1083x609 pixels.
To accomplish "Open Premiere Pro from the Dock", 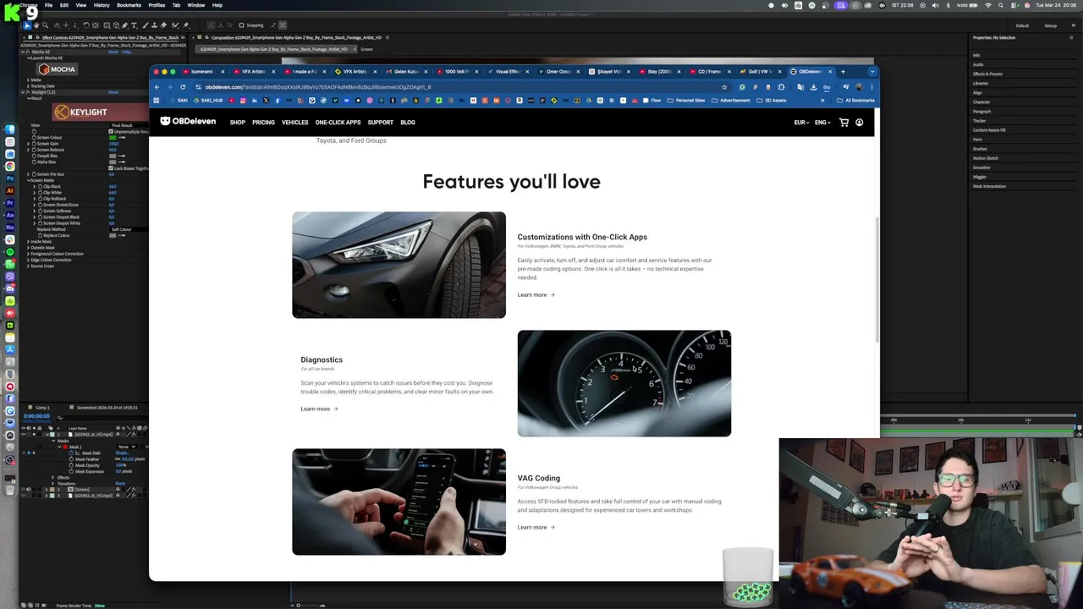I will coord(10,203).
